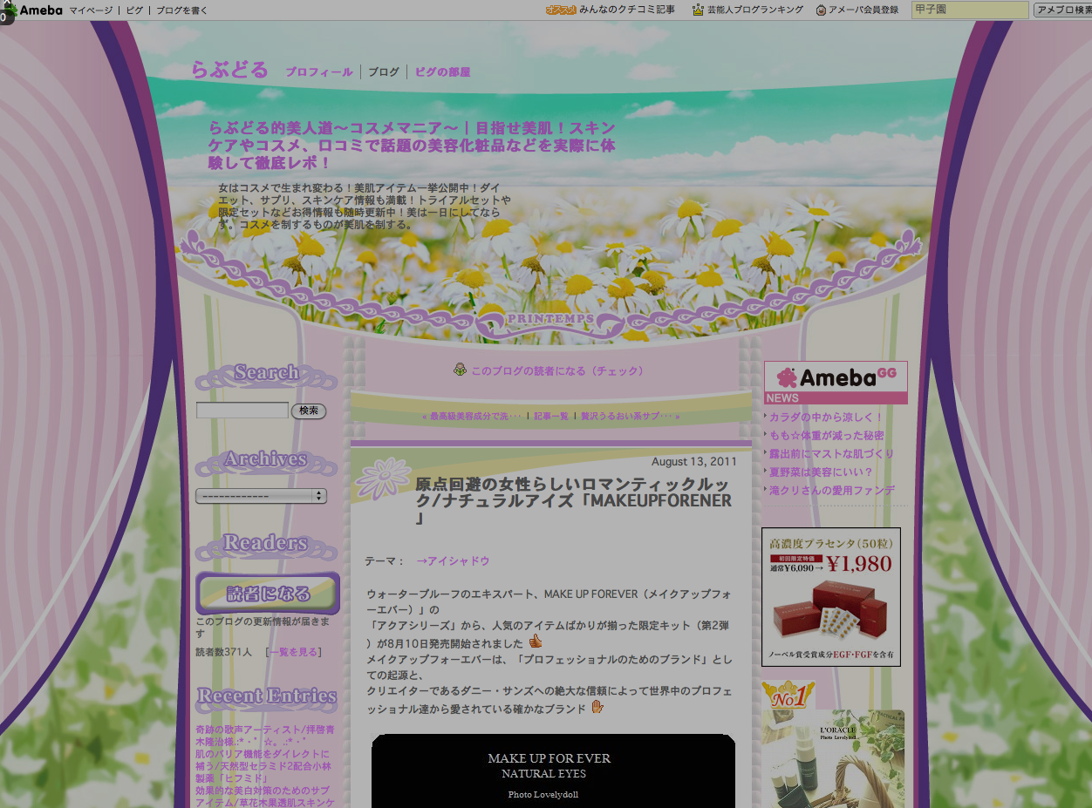Click the orange おススメ badge icon

pyautogui.click(x=560, y=10)
